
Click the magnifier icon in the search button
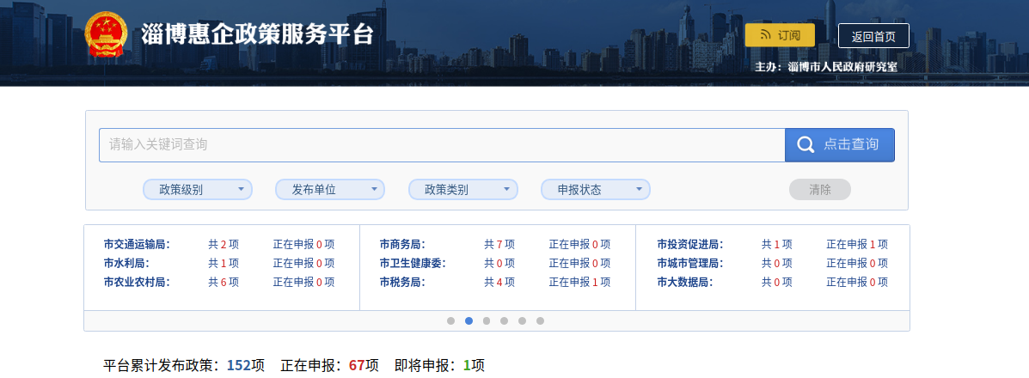(x=805, y=145)
